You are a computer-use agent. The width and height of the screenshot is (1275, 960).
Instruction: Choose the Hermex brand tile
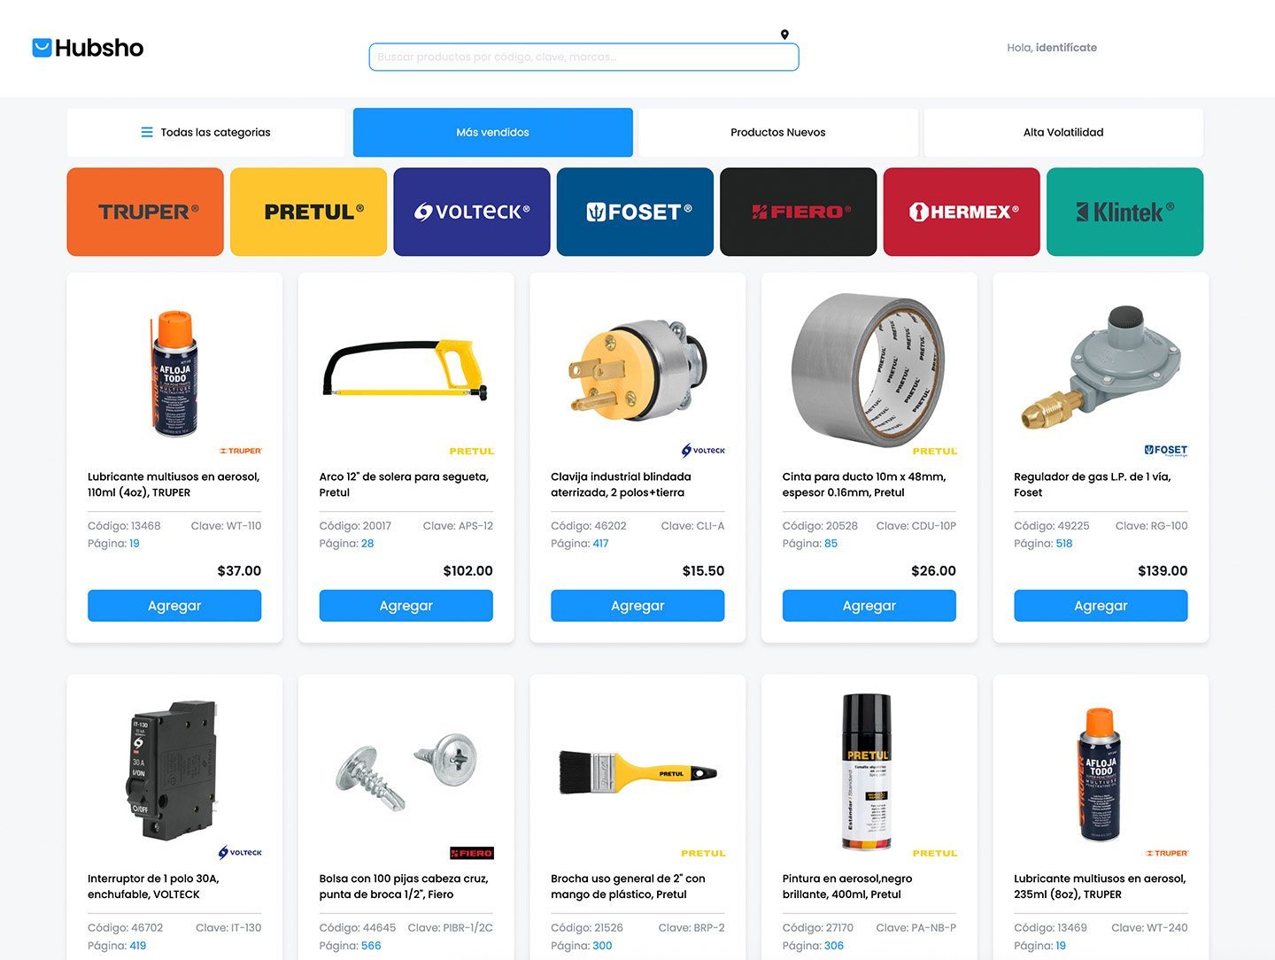[x=962, y=212]
